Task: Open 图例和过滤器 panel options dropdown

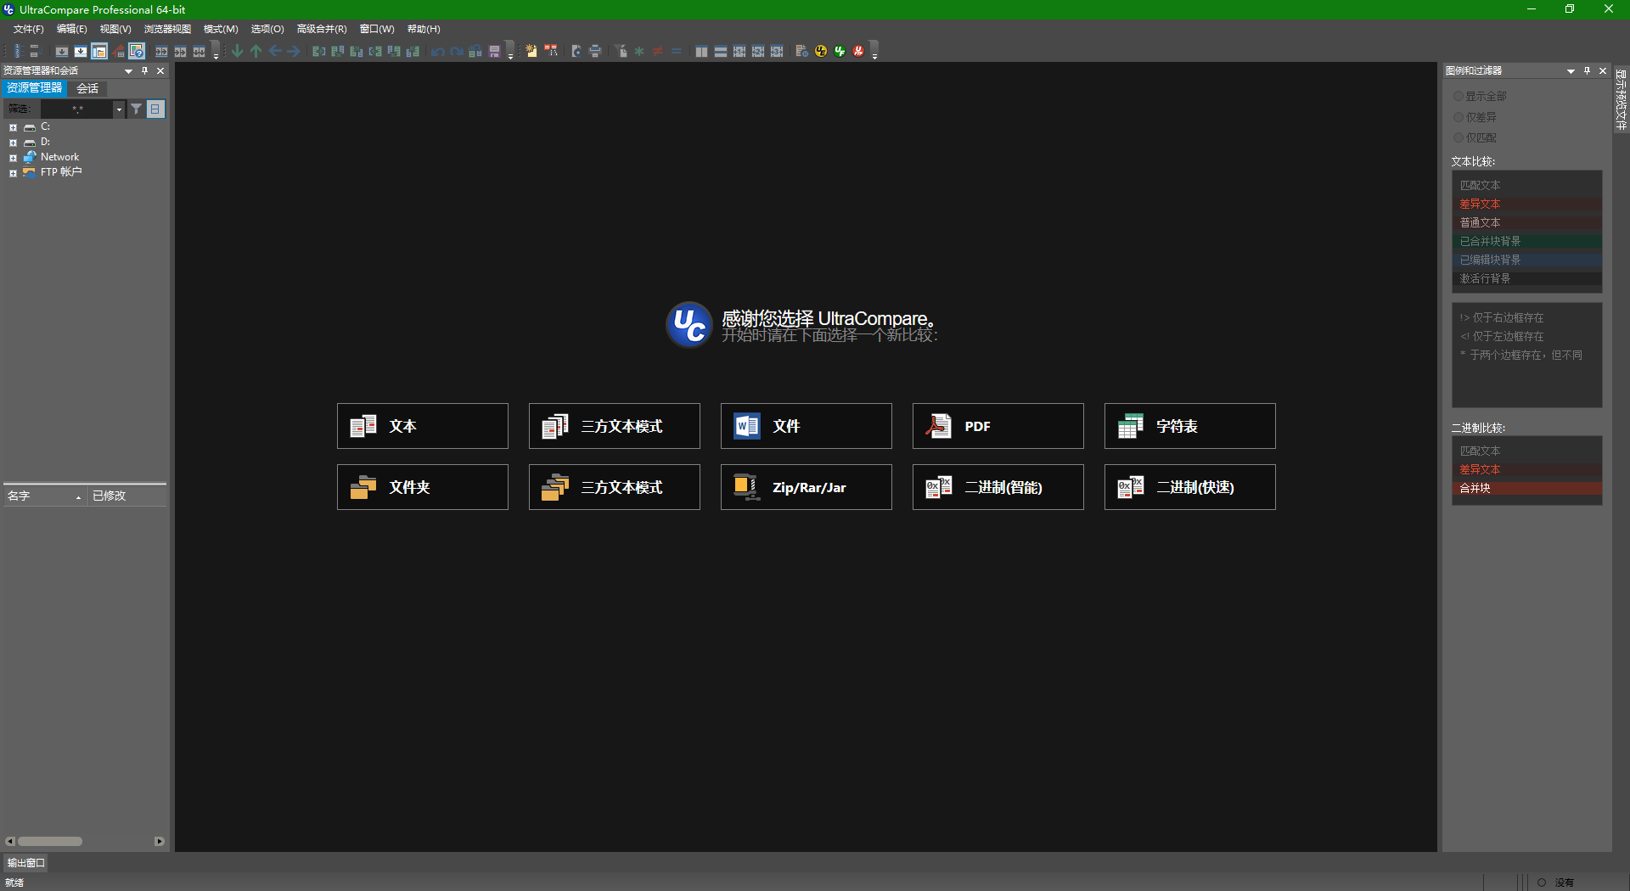Action: (x=1571, y=70)
